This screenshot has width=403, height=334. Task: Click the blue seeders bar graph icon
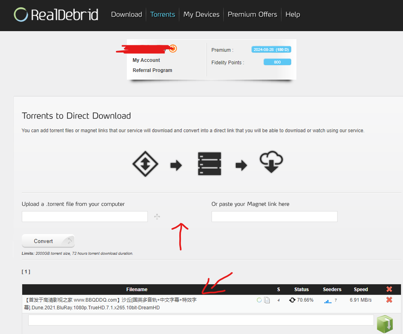(x=327, y=300)
